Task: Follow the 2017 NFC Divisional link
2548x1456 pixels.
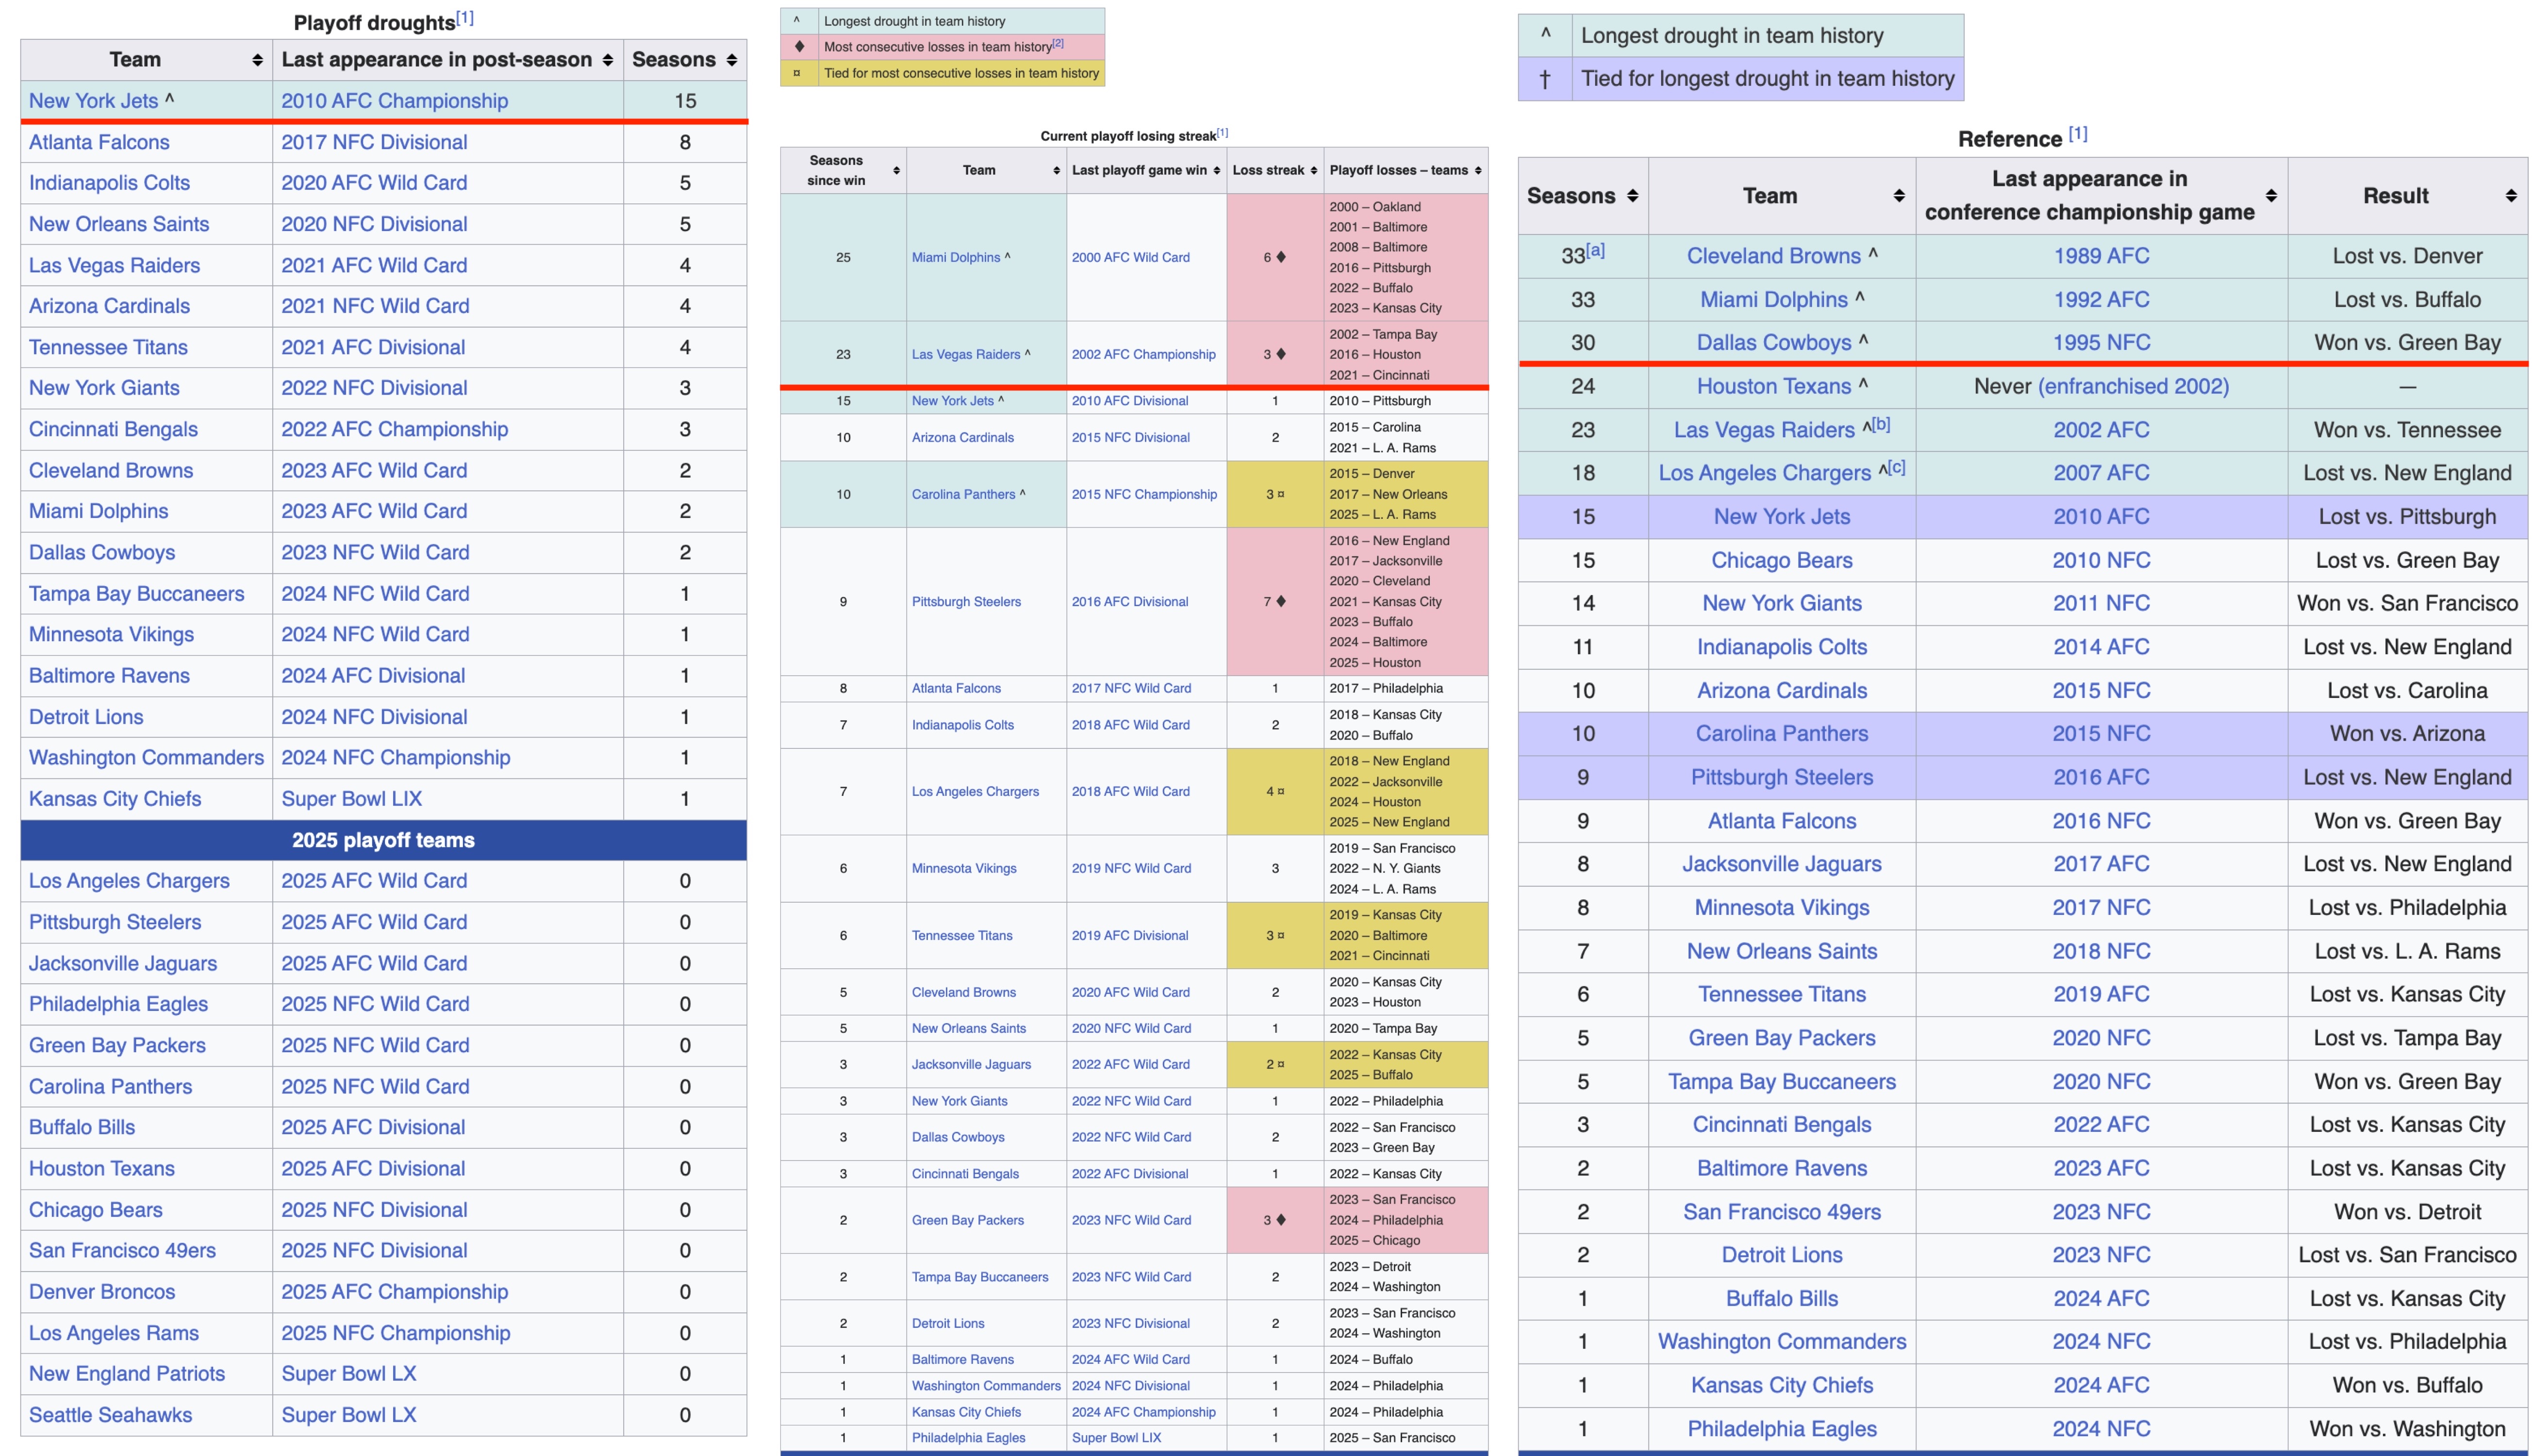Action: pyautogui.click(x=374, y=142)
